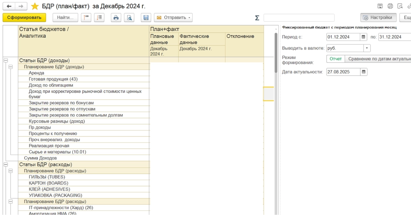Viewport: 411px width, 215px height.
Task: Open calendar for period start date
Action: click(x=364, y=37)
